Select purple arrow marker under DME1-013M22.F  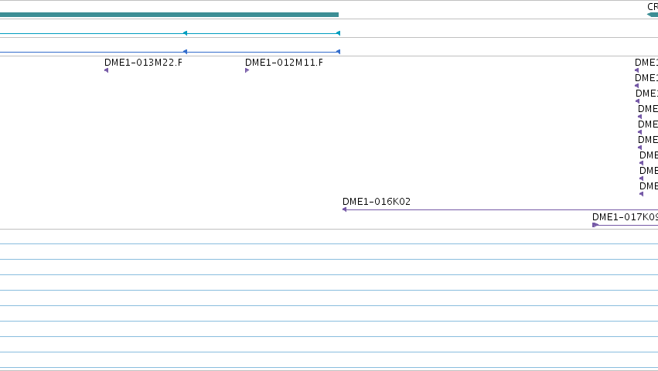[107, 70]
